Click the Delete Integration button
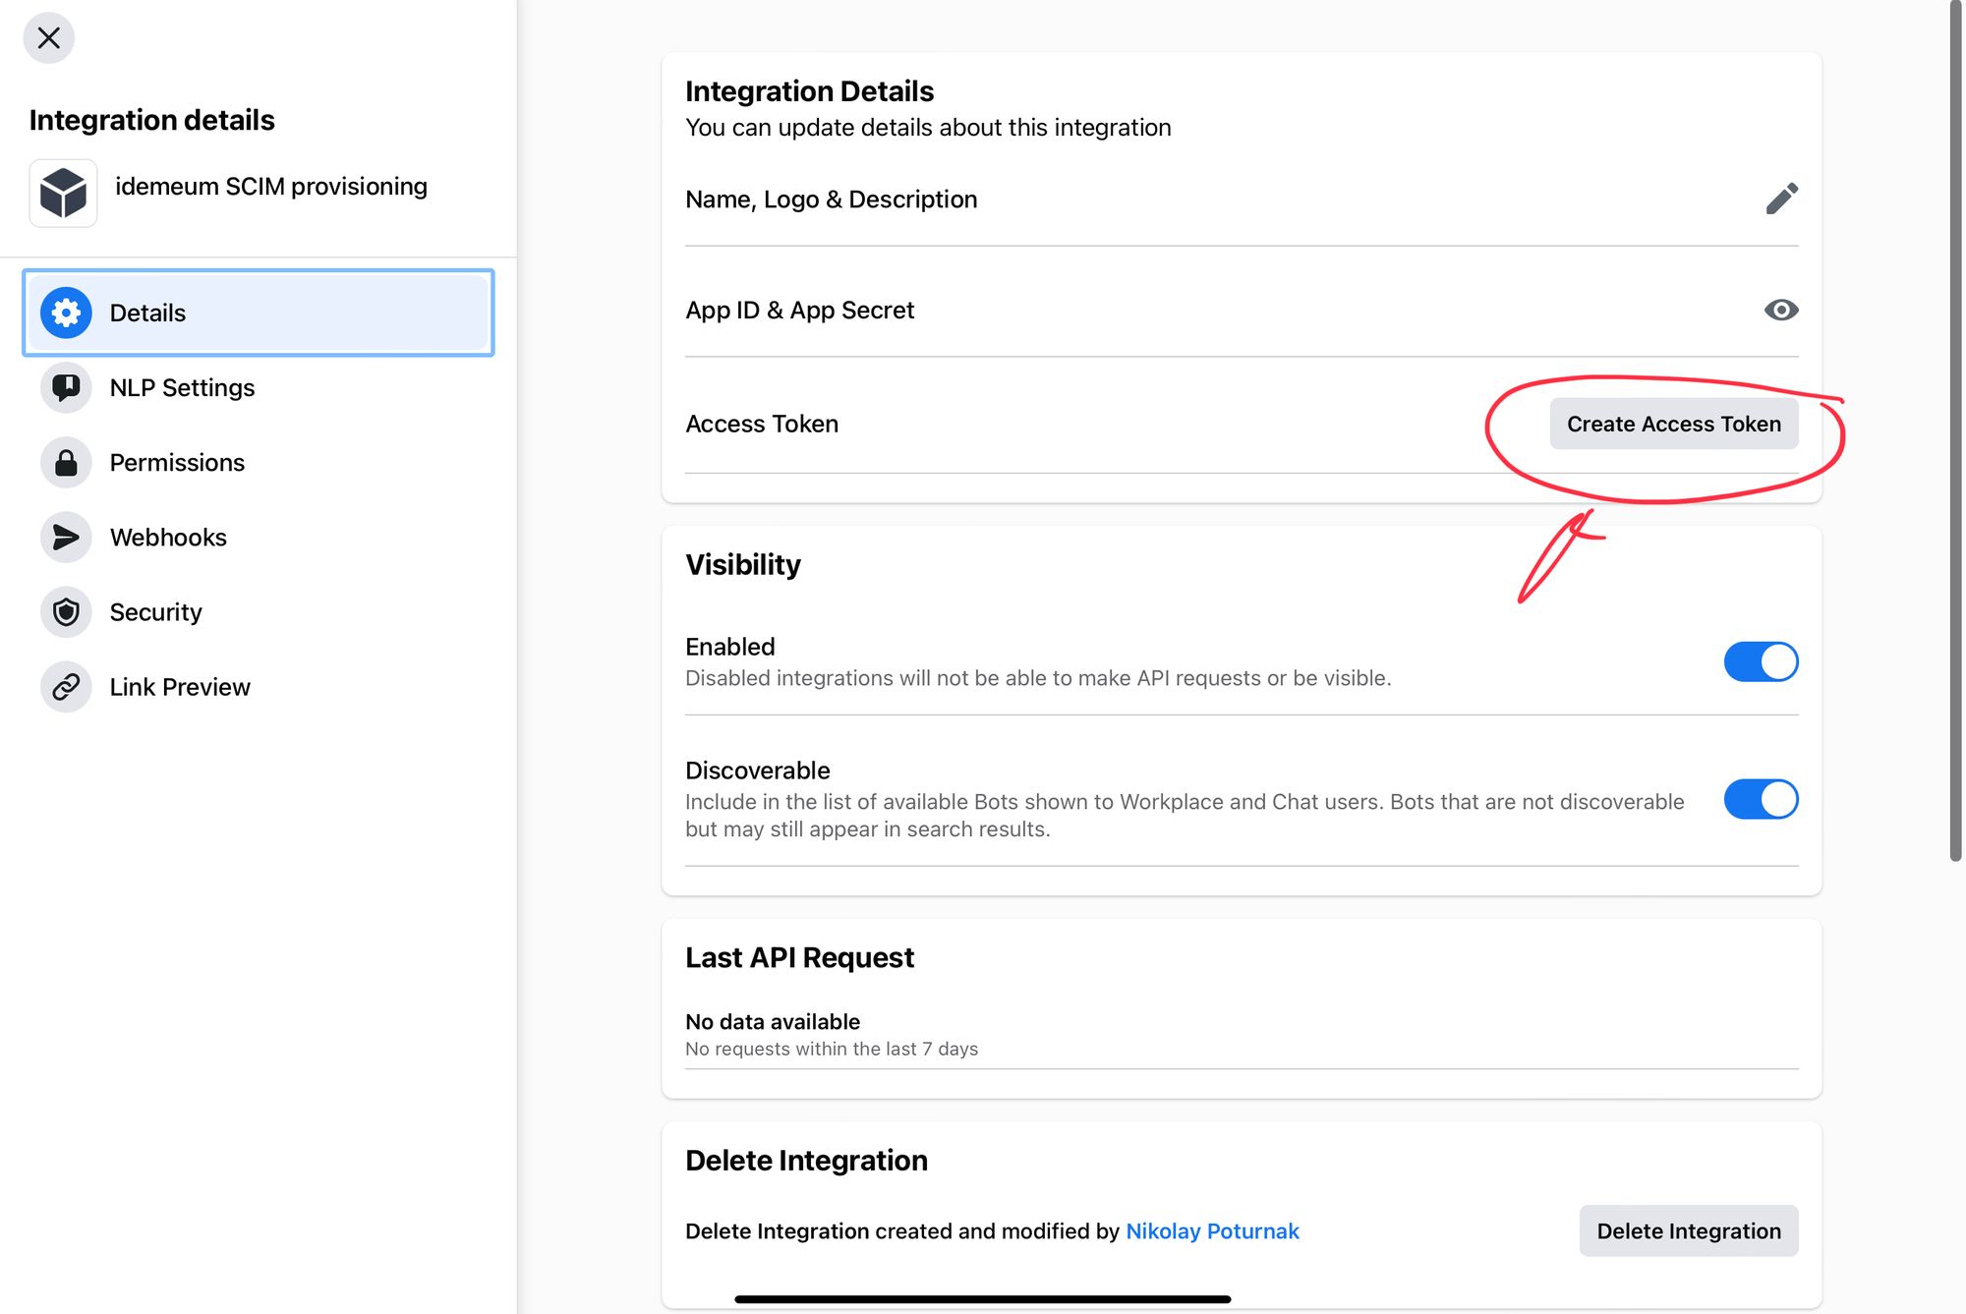Image resolution: width=1966 pixels, height=1314 pixels. click(x=1689, y=1230)
